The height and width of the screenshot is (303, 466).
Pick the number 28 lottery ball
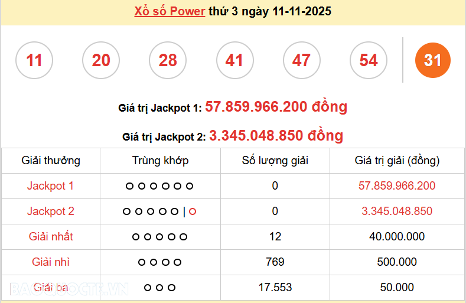(168, 60)
